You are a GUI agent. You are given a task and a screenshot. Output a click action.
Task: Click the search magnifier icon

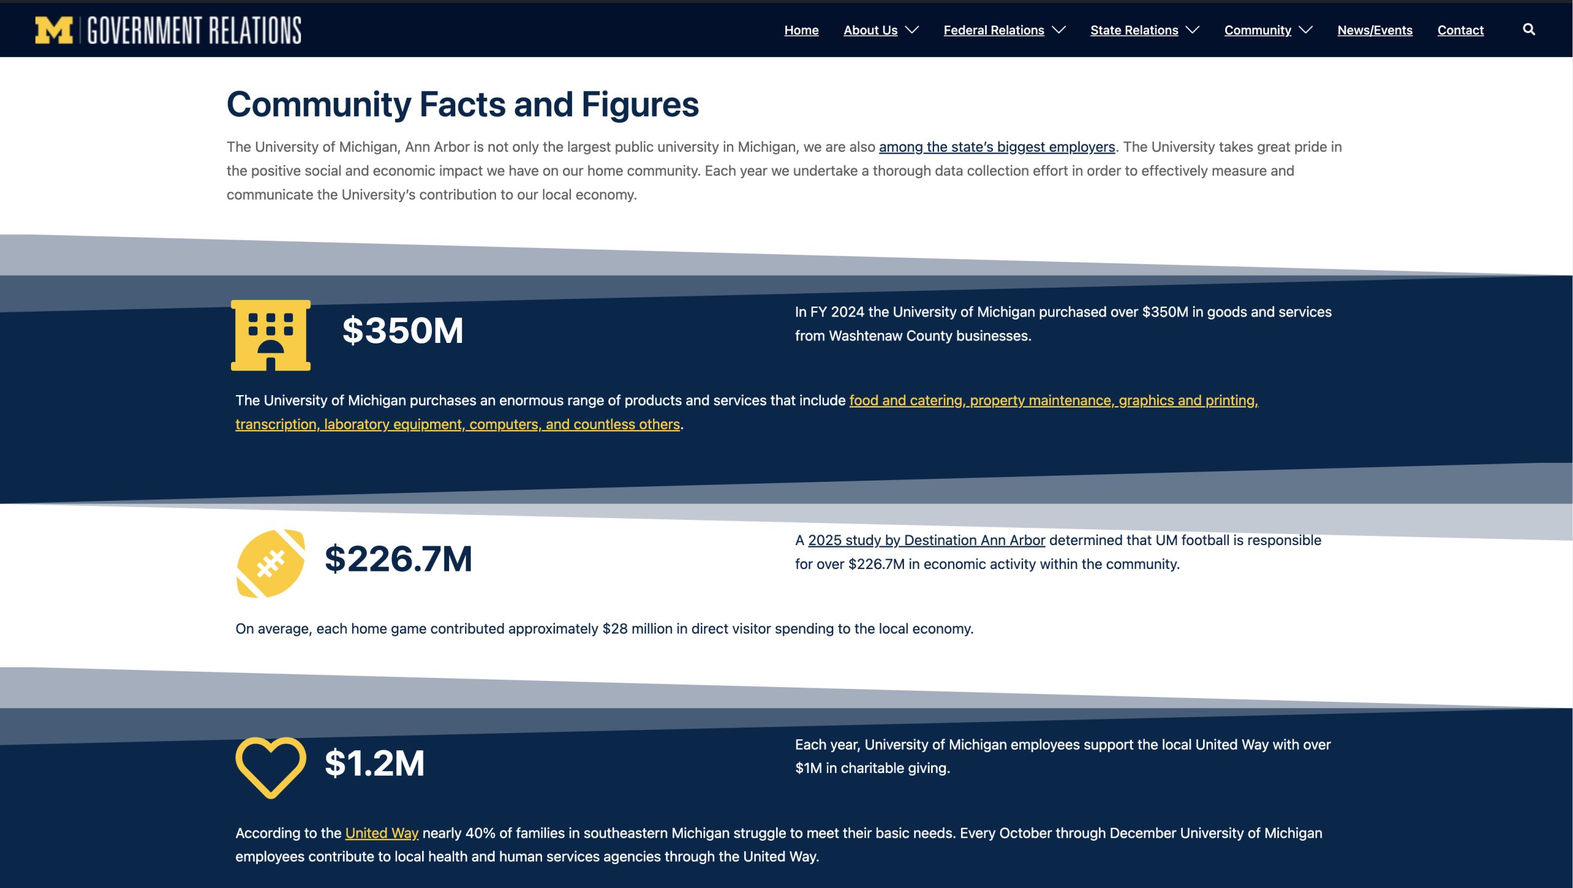click(x=1529, y=29)
